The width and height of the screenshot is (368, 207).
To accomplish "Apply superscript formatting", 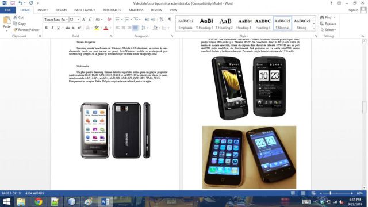I will coord(79,28).
